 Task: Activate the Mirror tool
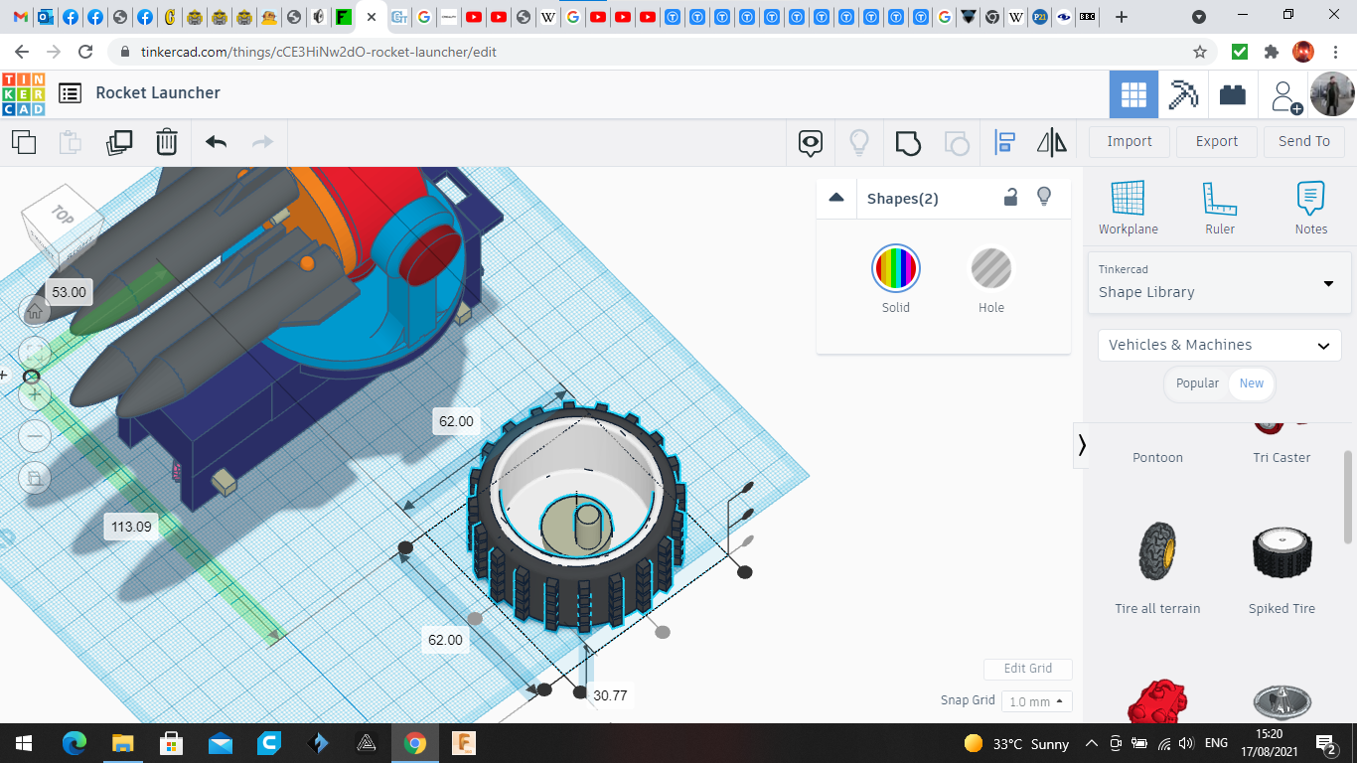(1052, 143)
